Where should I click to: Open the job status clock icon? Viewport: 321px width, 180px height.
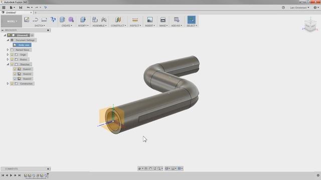pos(283,7)
